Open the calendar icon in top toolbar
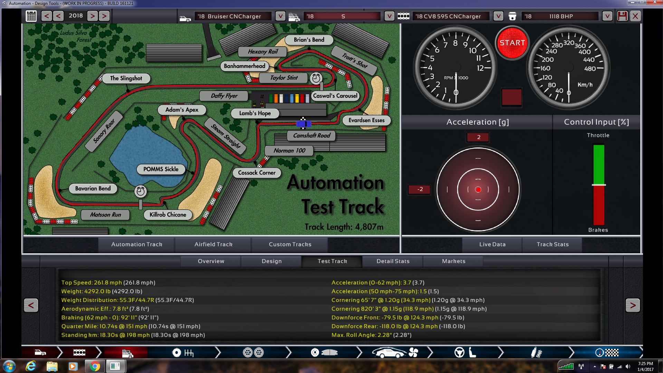 pyautogui.click(x=31, y=16)
